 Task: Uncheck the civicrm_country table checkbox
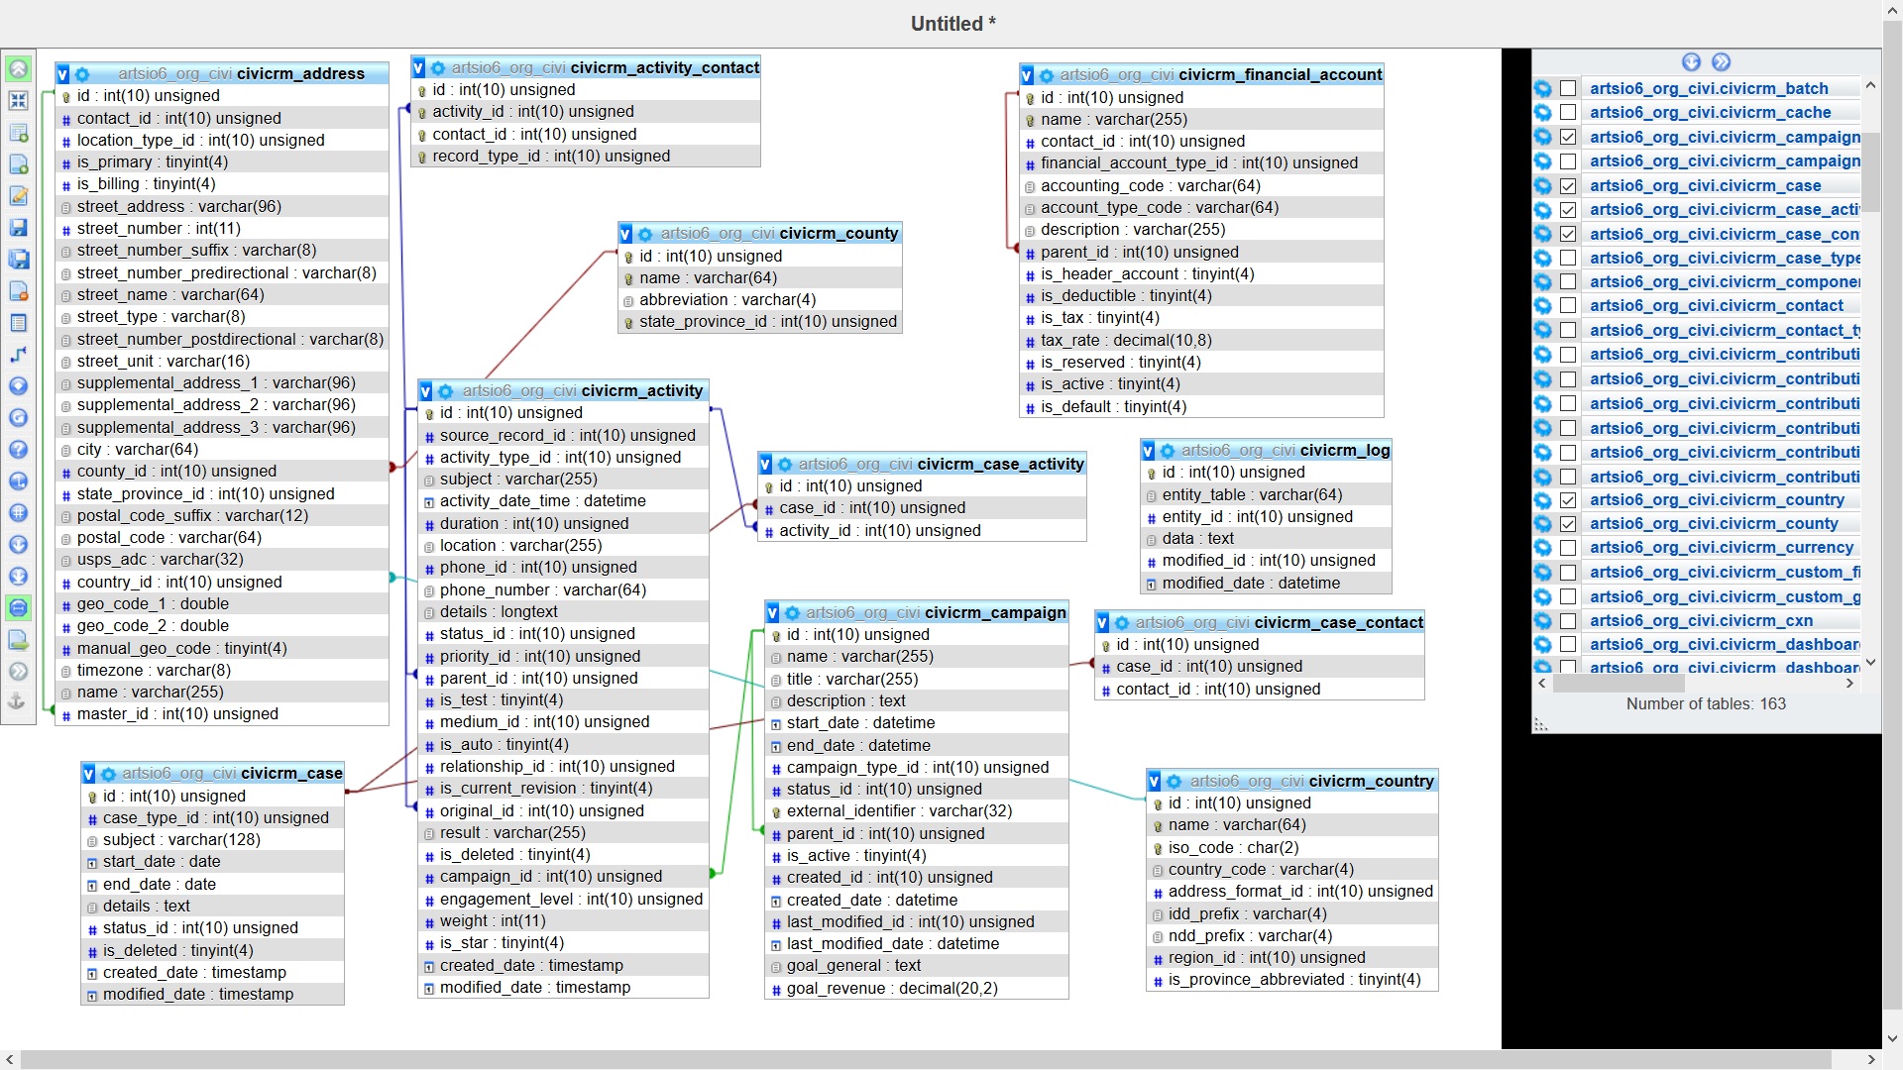pos(1568,500)
